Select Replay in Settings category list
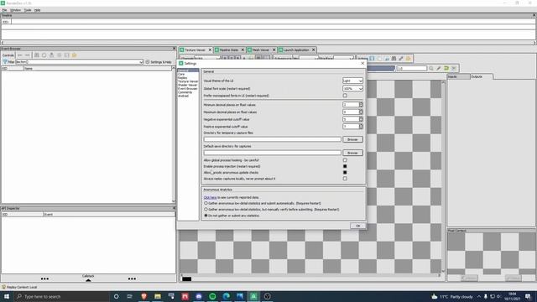 (183, 78)
